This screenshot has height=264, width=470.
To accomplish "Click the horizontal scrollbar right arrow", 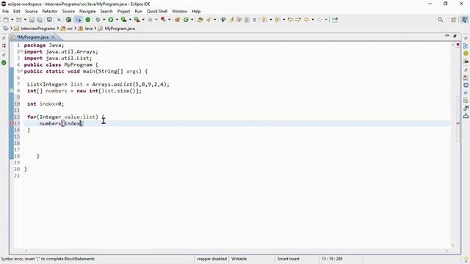I will 447,251.
